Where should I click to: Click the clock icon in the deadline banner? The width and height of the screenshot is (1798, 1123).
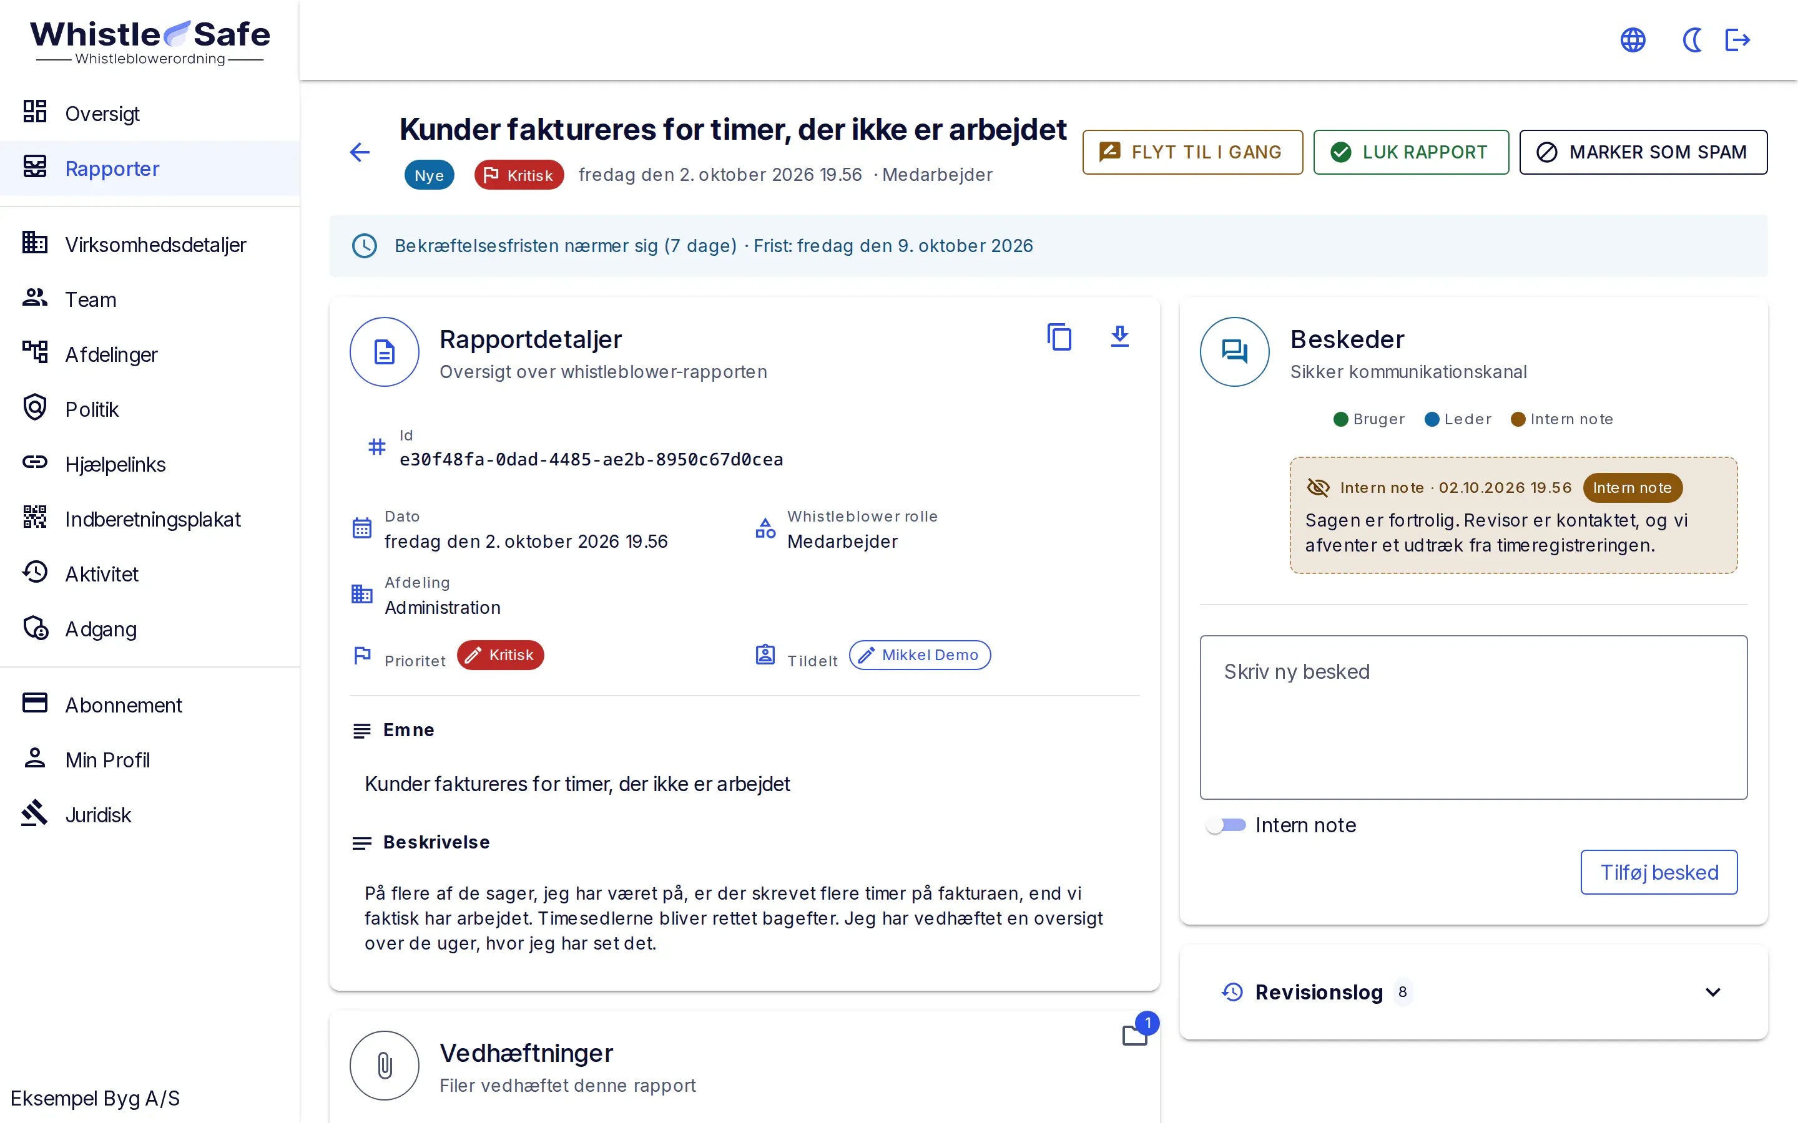pyautogui.click(x=364, y=246)
